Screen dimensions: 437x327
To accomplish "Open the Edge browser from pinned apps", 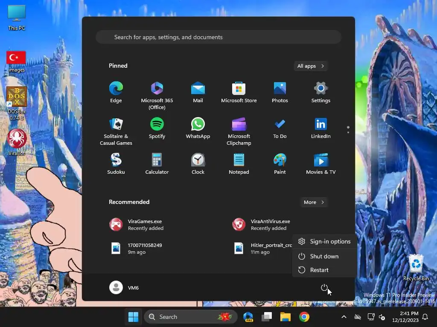I will [x=116, y=92].
